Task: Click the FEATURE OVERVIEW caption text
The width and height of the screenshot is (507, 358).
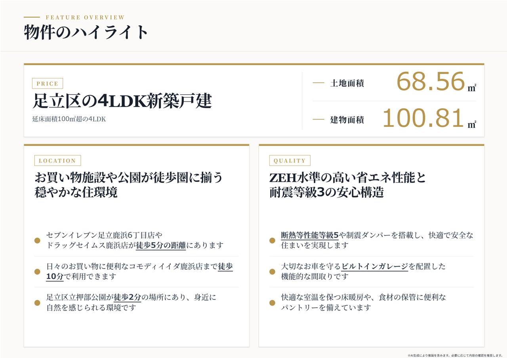Action: coord(85,17)
